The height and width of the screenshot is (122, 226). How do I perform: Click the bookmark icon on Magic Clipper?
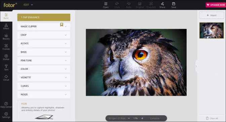click(x=62, y=25)
